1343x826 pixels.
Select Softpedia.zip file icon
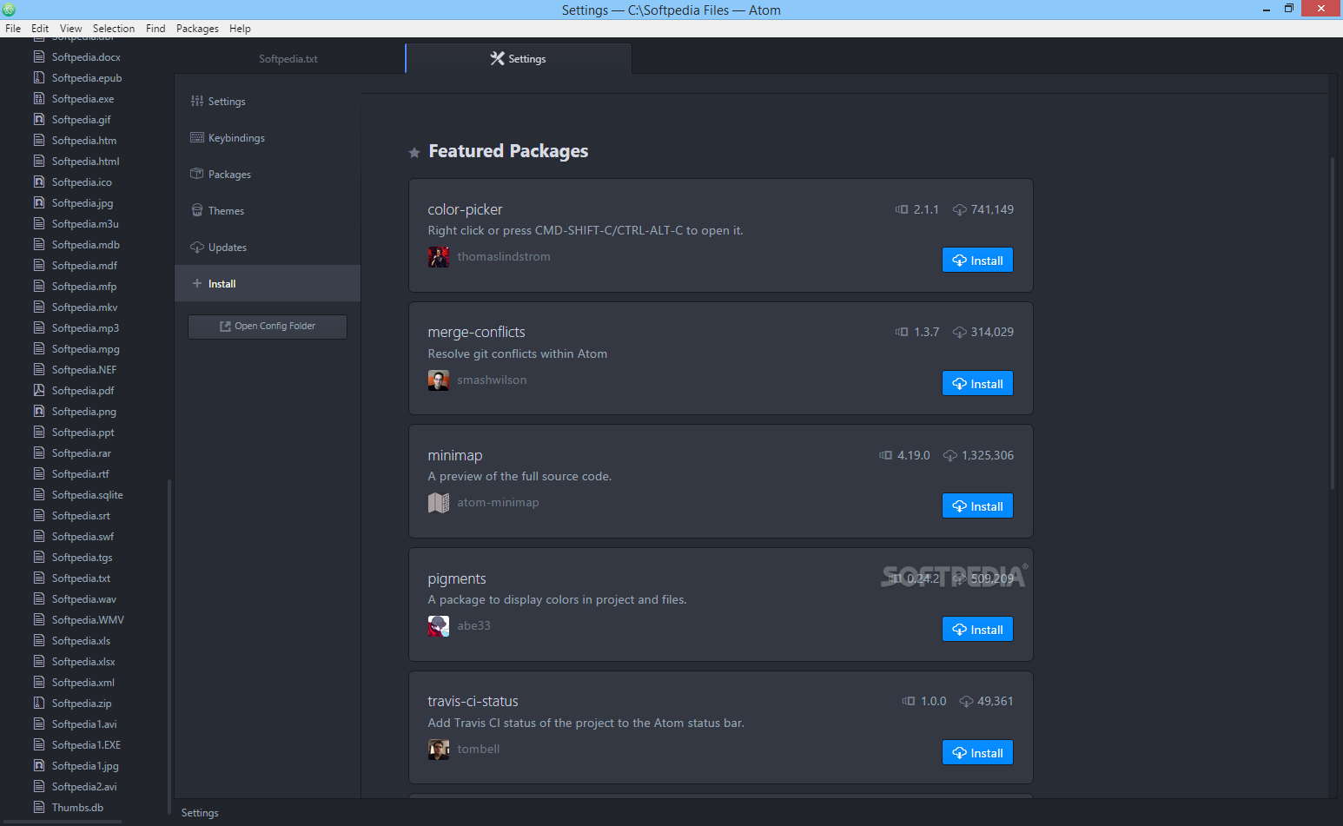pos(39,704)
